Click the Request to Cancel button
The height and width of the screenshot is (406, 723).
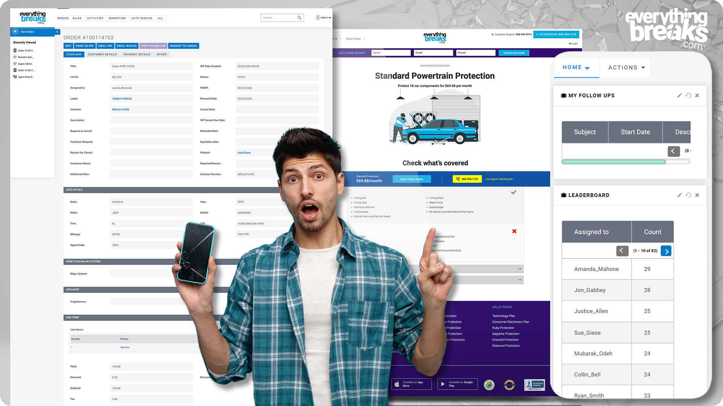(x=183, y=46)
